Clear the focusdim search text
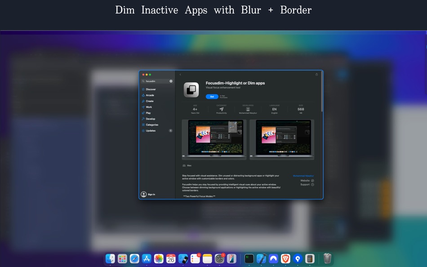427x267 pixels. (x=171, y=81)
